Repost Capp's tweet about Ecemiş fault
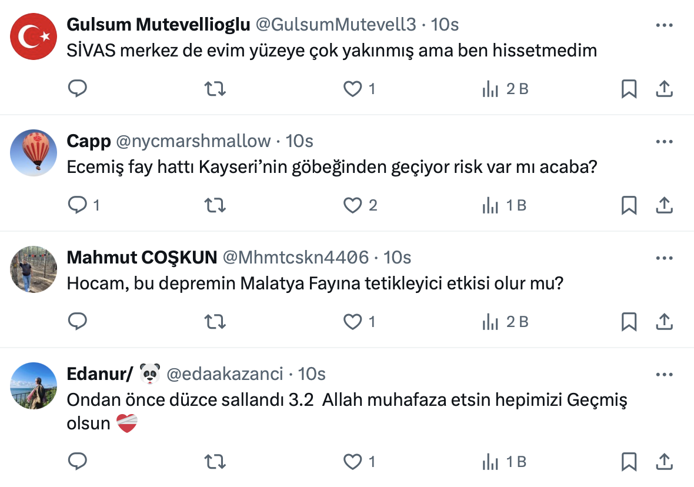 [x=215, y=205]
